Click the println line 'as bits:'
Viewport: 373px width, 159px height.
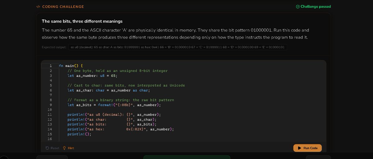[112, 124]
